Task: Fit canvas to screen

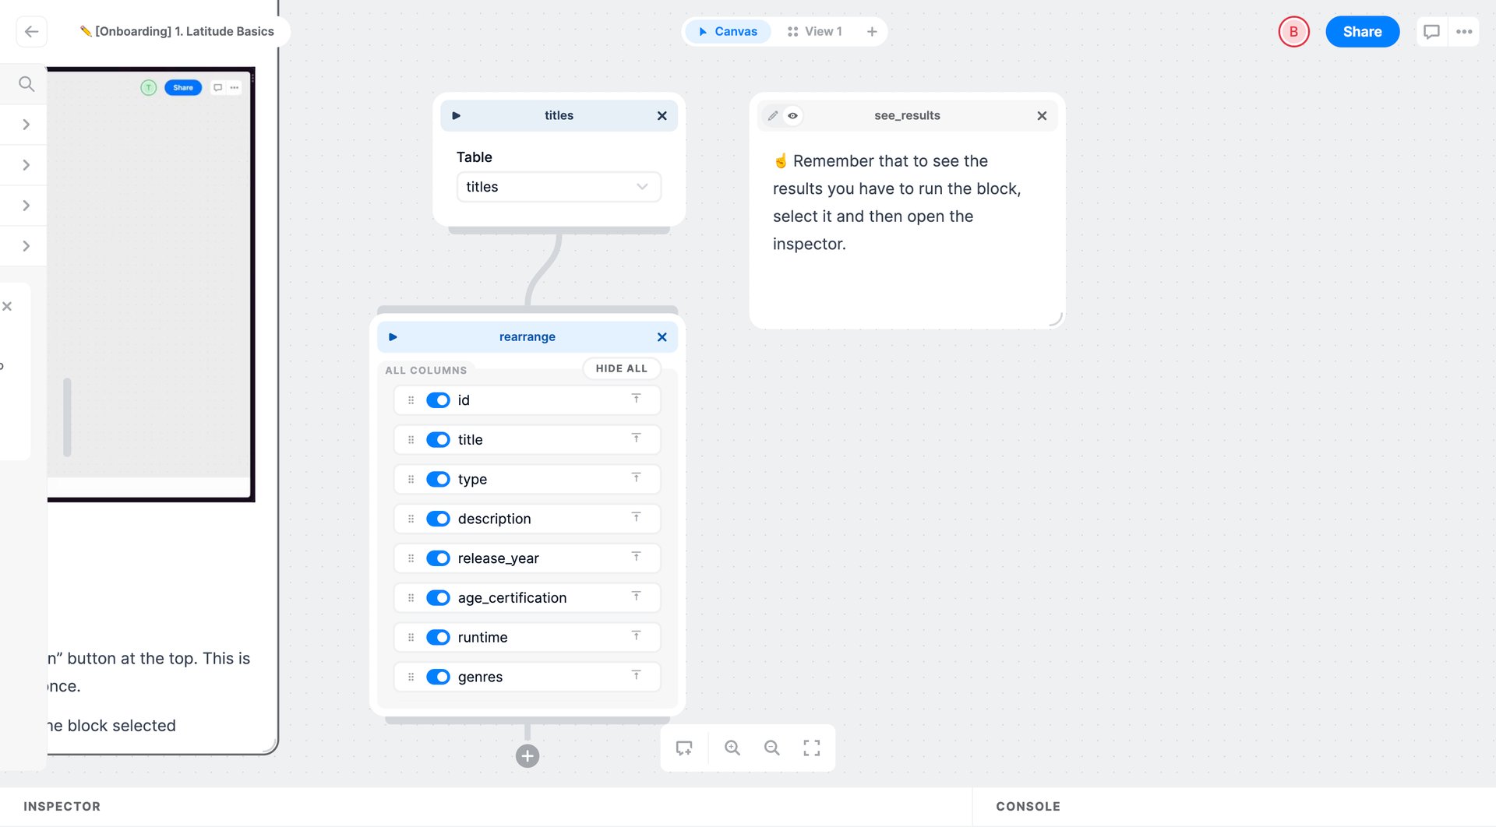Action: click(x=811, y=748)
